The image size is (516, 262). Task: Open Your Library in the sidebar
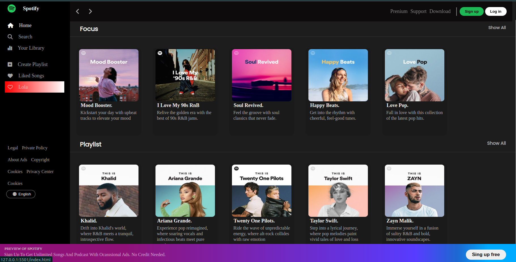coord(31,48)
